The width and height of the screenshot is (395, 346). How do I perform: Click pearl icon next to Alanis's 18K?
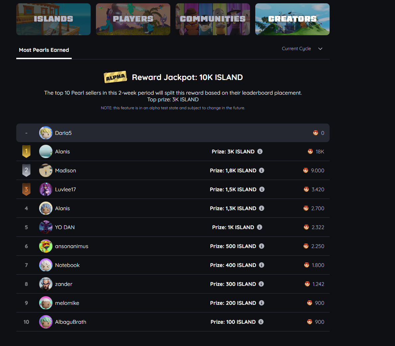(310, 151)
